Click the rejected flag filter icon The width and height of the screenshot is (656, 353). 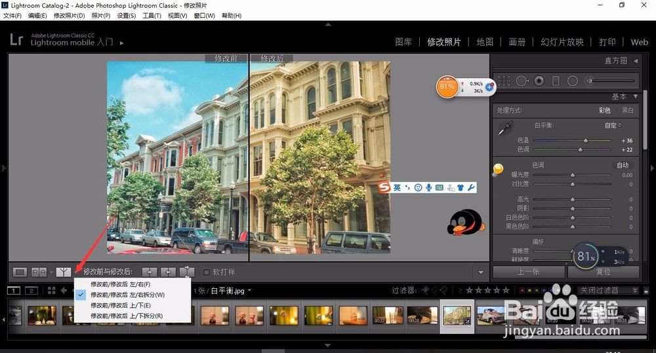click(443, 290)
